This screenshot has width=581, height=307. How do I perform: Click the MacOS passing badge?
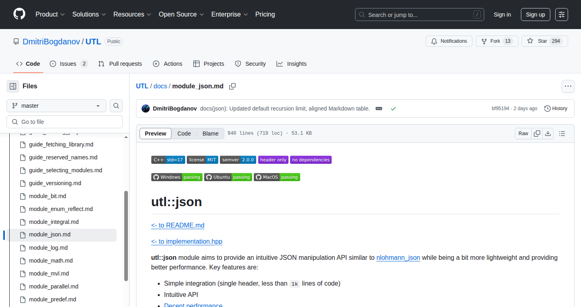[277, 177]
